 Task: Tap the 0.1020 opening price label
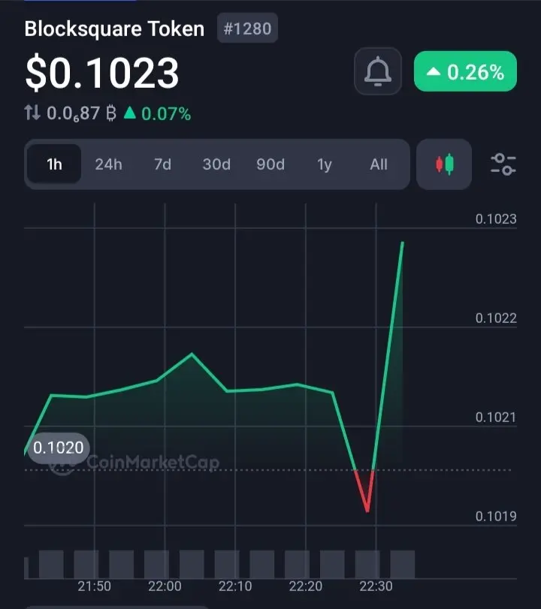point(59,448)
